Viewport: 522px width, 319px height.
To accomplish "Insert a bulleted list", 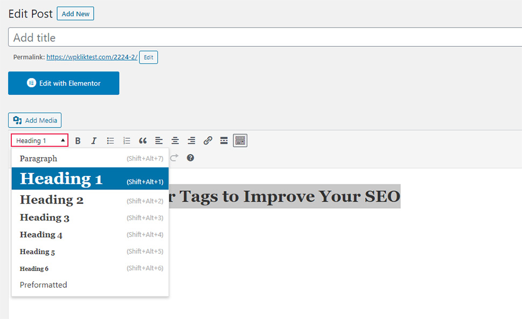I will pos(110,140).
